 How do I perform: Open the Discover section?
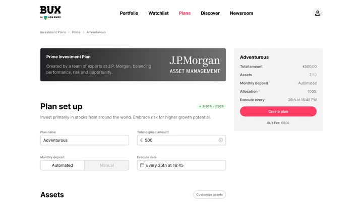(x=210, y=13)
